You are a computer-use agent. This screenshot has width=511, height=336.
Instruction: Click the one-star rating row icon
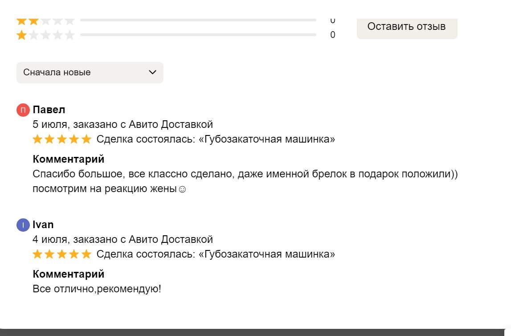pyautogui.click(x=45, y=35)
